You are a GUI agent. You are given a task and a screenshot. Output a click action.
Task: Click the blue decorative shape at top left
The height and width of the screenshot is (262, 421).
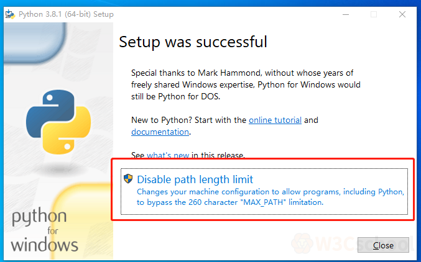point(31,43)
